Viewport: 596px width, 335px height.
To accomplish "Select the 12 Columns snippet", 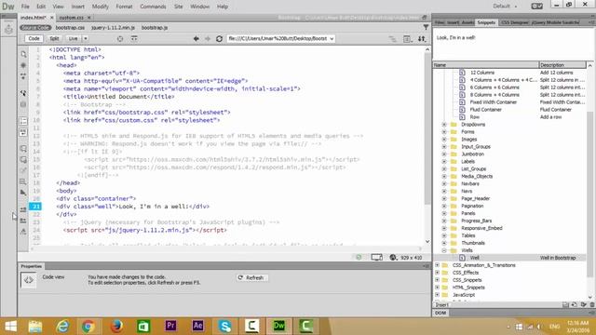I will pos(482,73).
